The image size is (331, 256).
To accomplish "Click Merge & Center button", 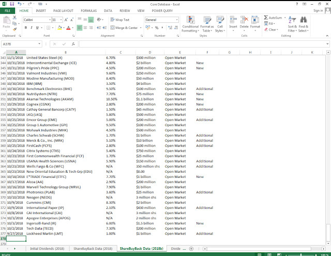I will [124, 27].
